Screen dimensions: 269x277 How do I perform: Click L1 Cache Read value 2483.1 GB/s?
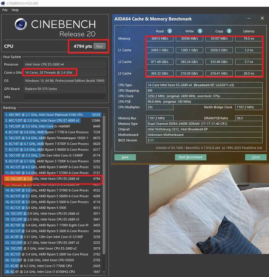(x=160, y=50)
